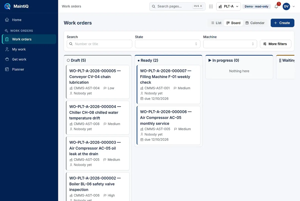Click the Nothing here placeholder text

point(239,71)
